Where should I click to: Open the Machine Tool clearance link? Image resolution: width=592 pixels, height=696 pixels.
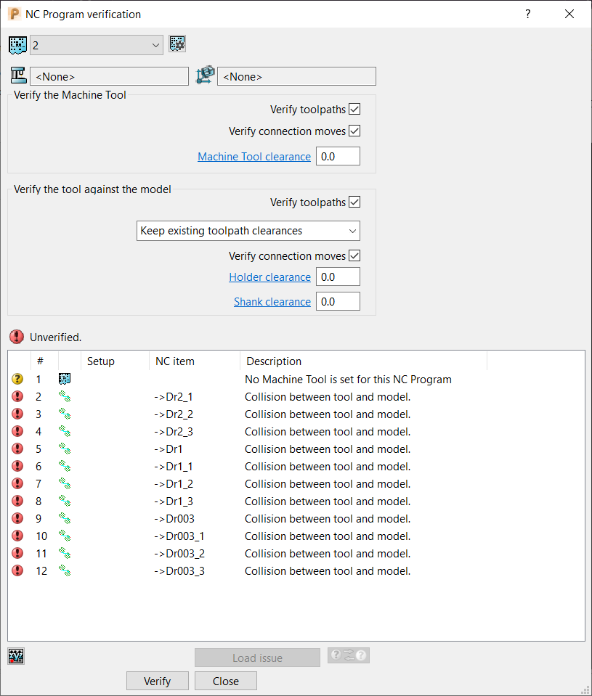254,156
